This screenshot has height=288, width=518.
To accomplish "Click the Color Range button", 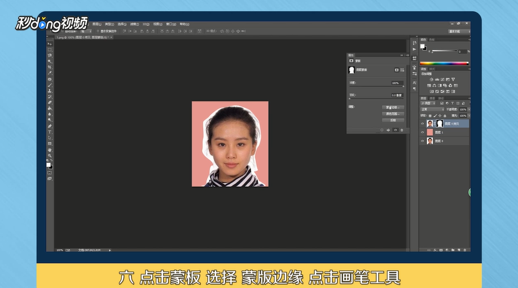I will click(x=393, y=114).
